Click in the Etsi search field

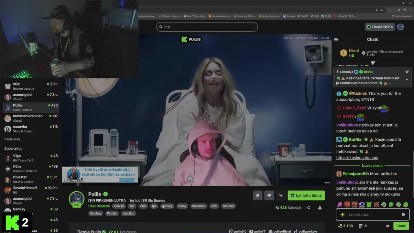coord(207,27)
